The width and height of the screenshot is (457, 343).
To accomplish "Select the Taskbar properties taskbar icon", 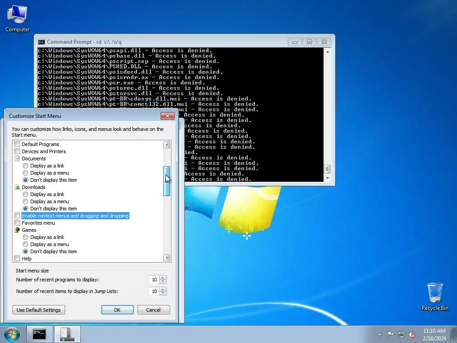I will [x=67, y=334].
